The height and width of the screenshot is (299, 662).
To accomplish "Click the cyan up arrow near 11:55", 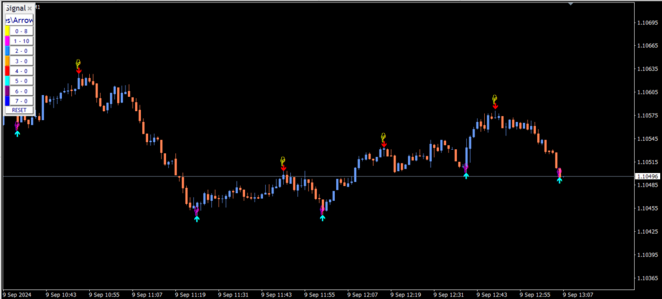I will [322, 218].
